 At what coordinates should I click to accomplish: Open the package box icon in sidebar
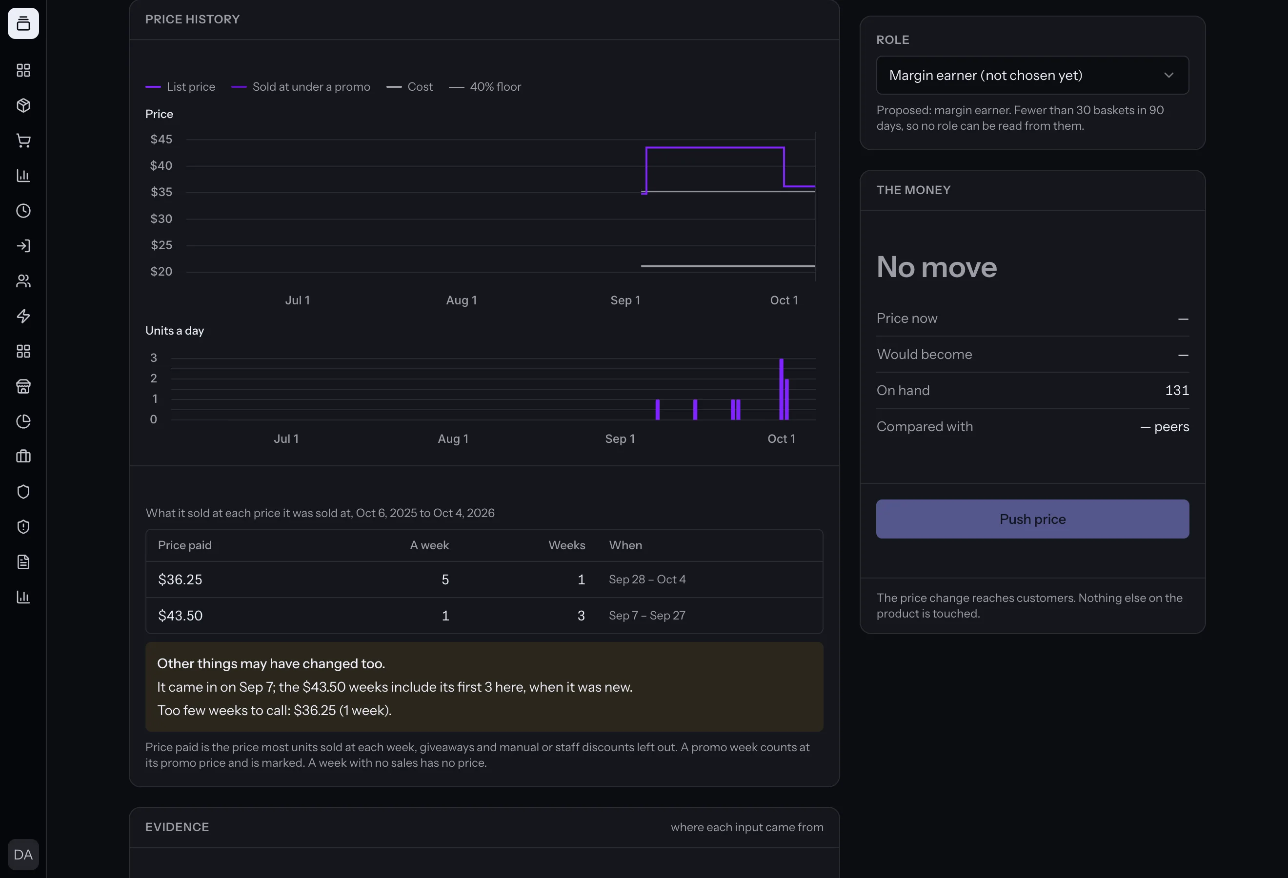click(x=23, y=105)
